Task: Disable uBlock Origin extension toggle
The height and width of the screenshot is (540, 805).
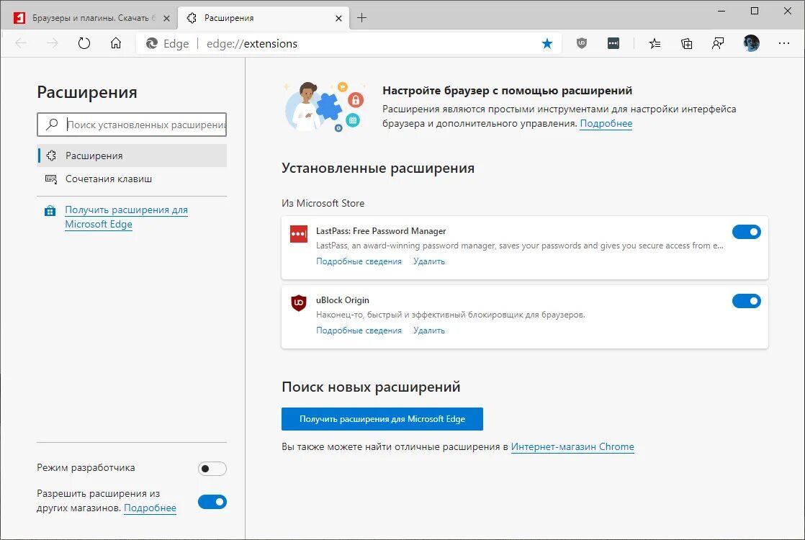Action: (747, 301)
